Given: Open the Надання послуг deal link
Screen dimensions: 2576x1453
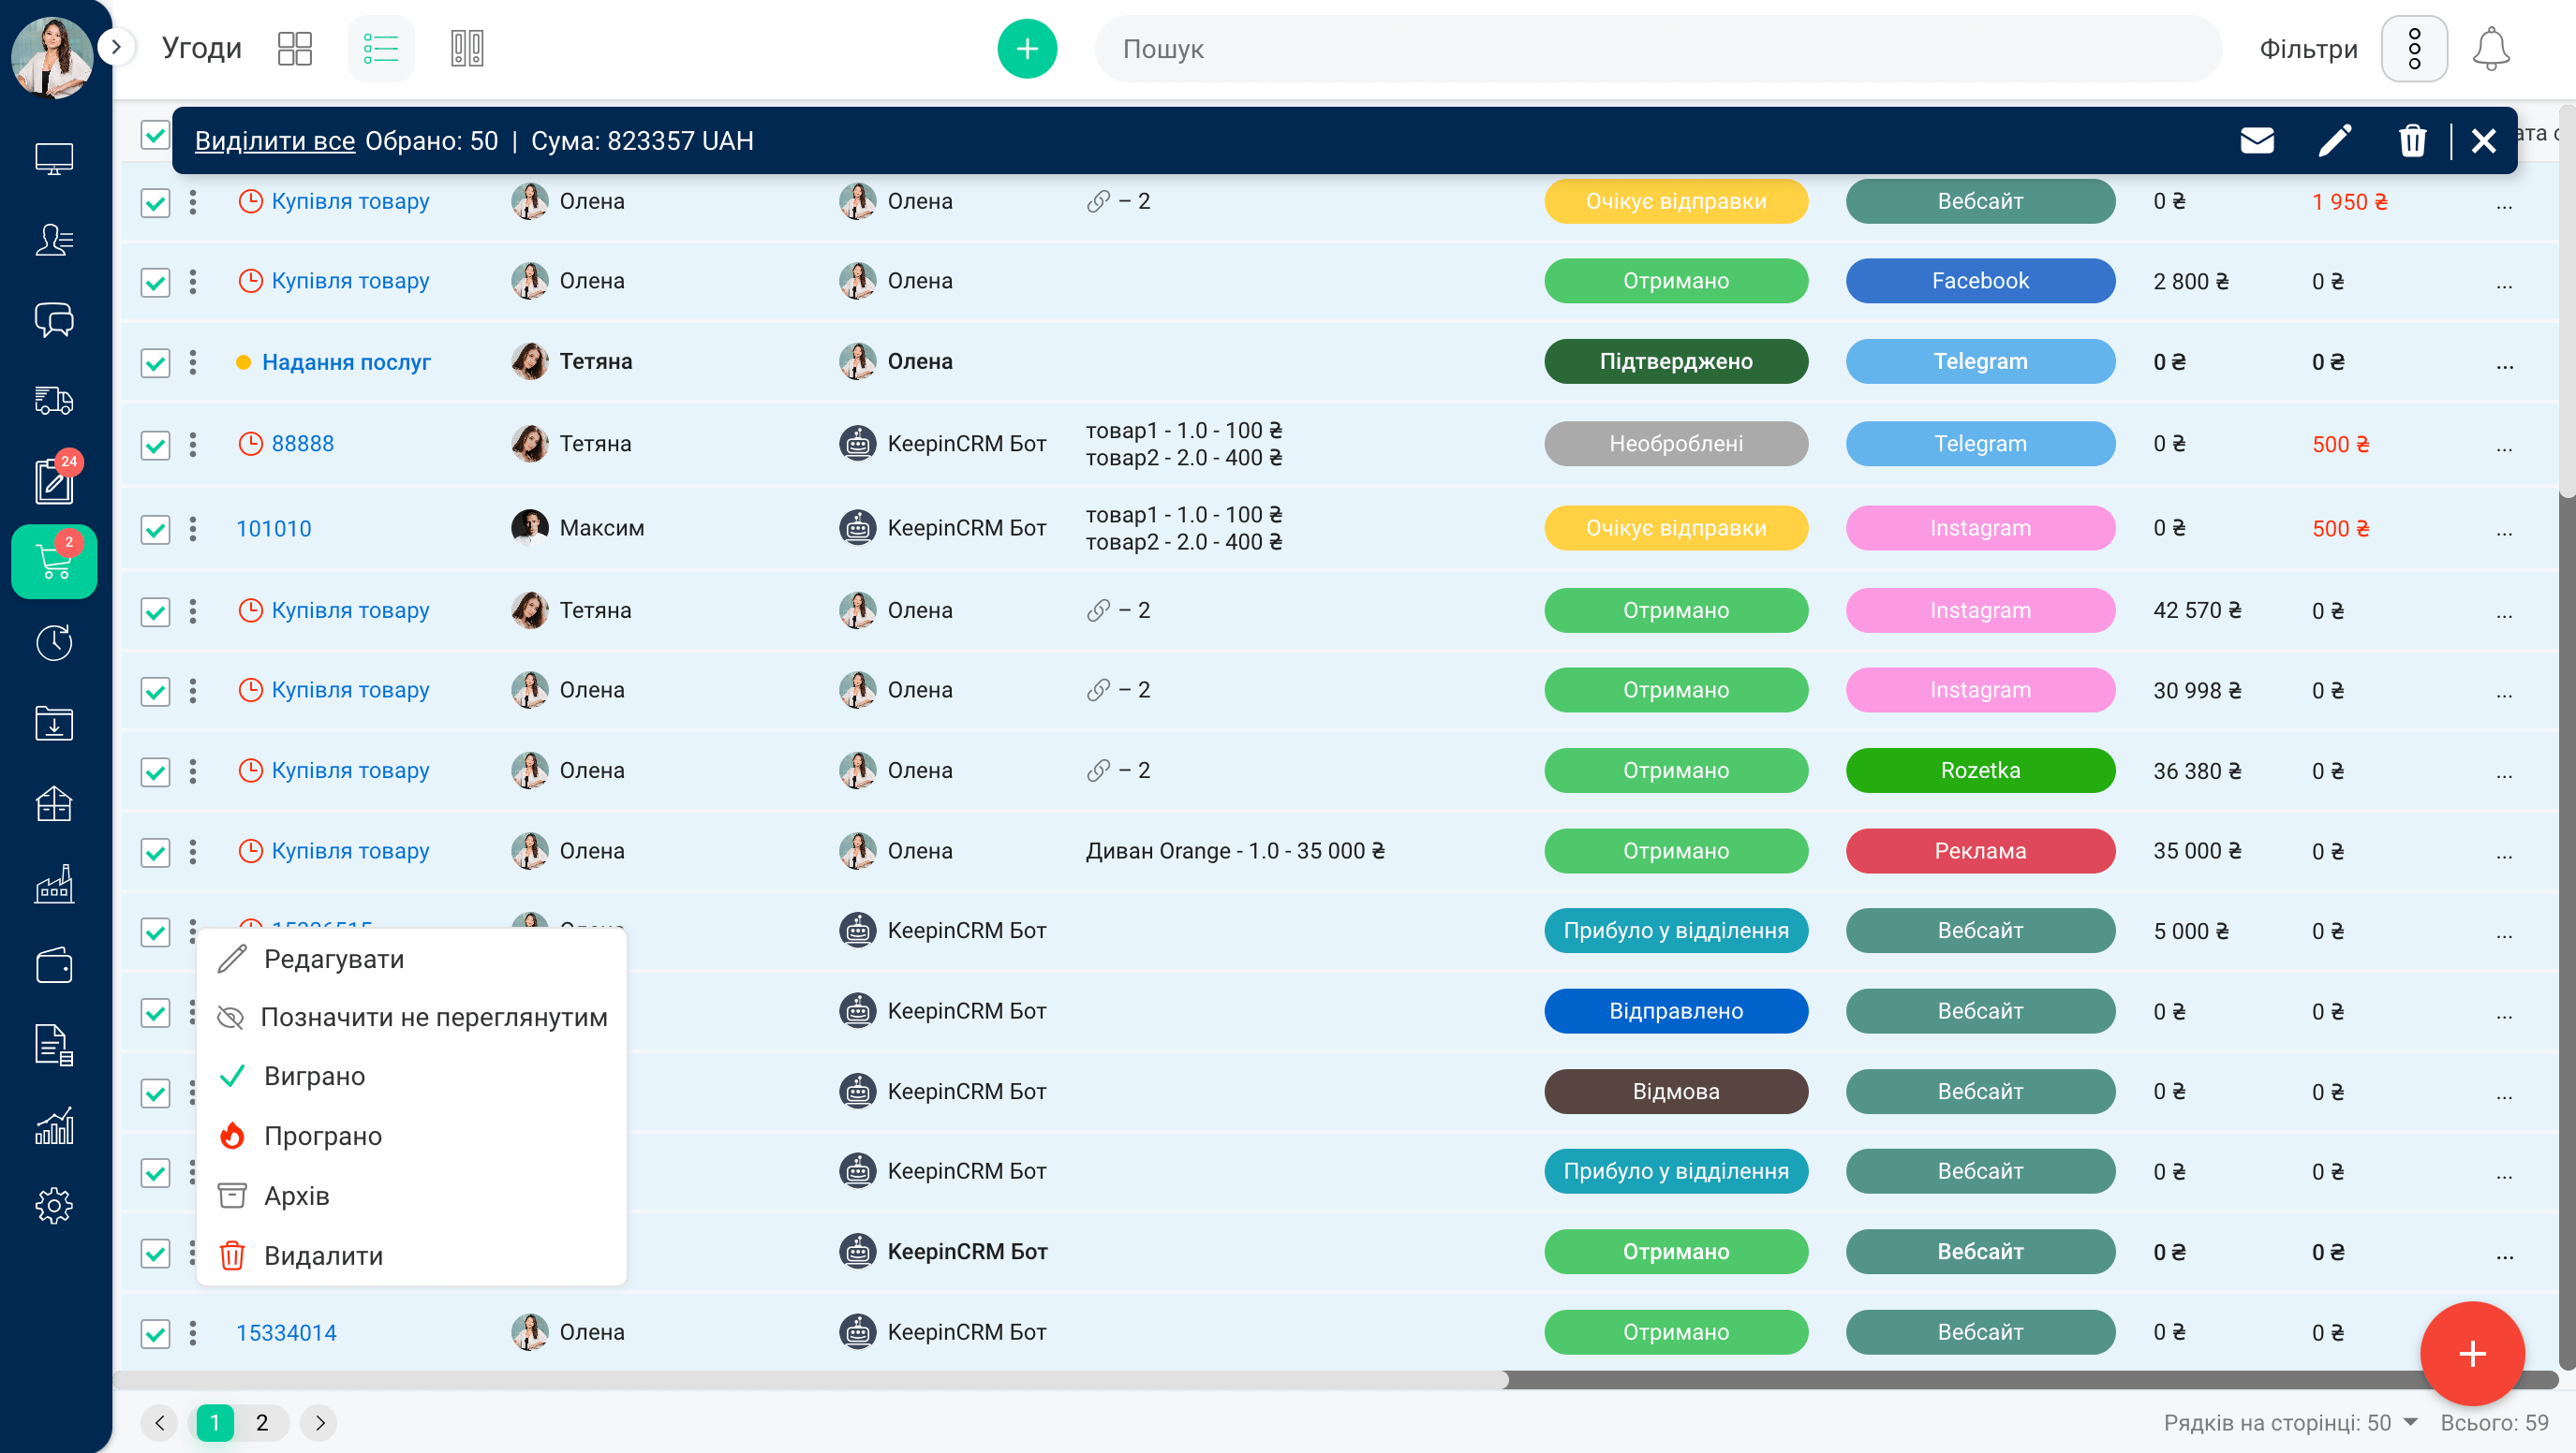Looking at the screenshot, I should point(346,361).
